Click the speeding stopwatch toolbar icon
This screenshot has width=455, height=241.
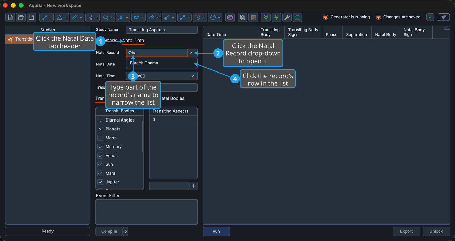coord(154,17)
